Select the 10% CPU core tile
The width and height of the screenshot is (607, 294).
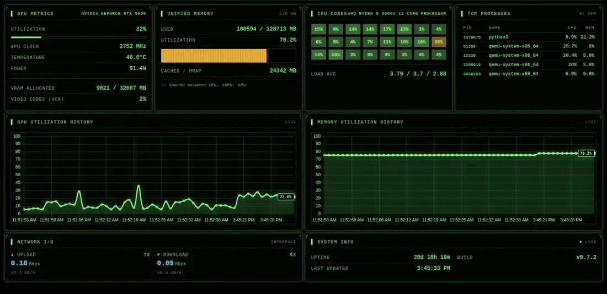click(404, 42)
